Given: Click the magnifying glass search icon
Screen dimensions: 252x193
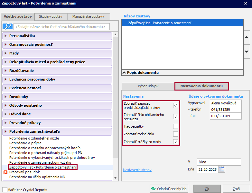Looking at the screenshot, I should (x=7, y=26).
